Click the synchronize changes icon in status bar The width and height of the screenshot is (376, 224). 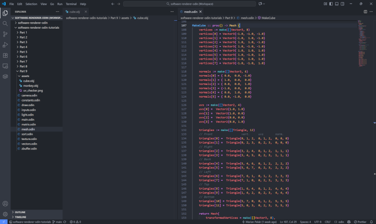(x=65, y=222)
